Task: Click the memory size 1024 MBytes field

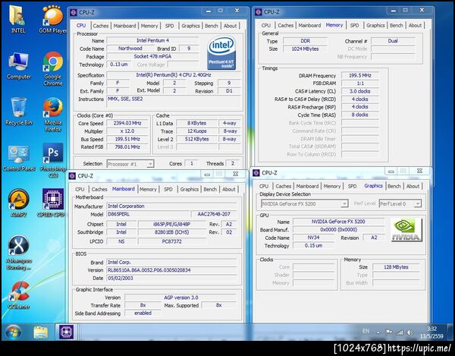Action: click(x=306, y=49)
